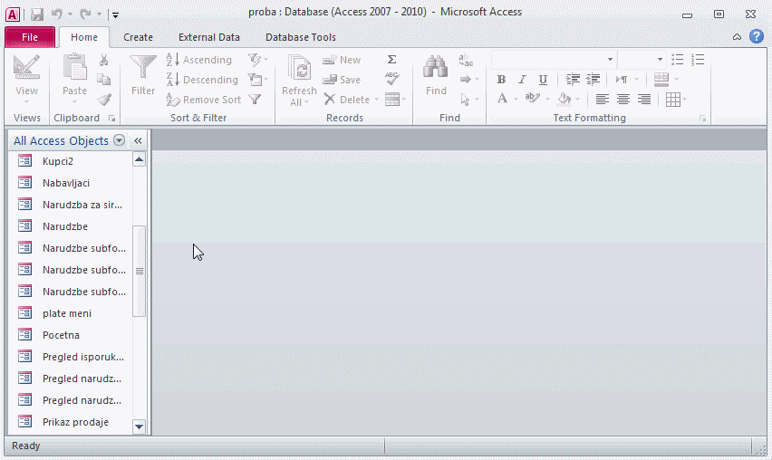Image resolution: width=772 pixels, height=460 pixels.
Task: Click the Decrease indent icon
Action: (x=593, y=80)
